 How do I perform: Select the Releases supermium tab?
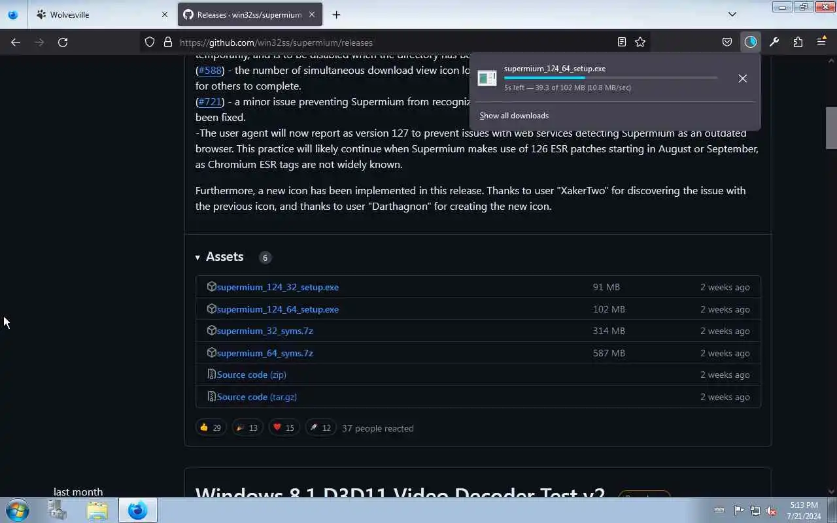point(249,14)
